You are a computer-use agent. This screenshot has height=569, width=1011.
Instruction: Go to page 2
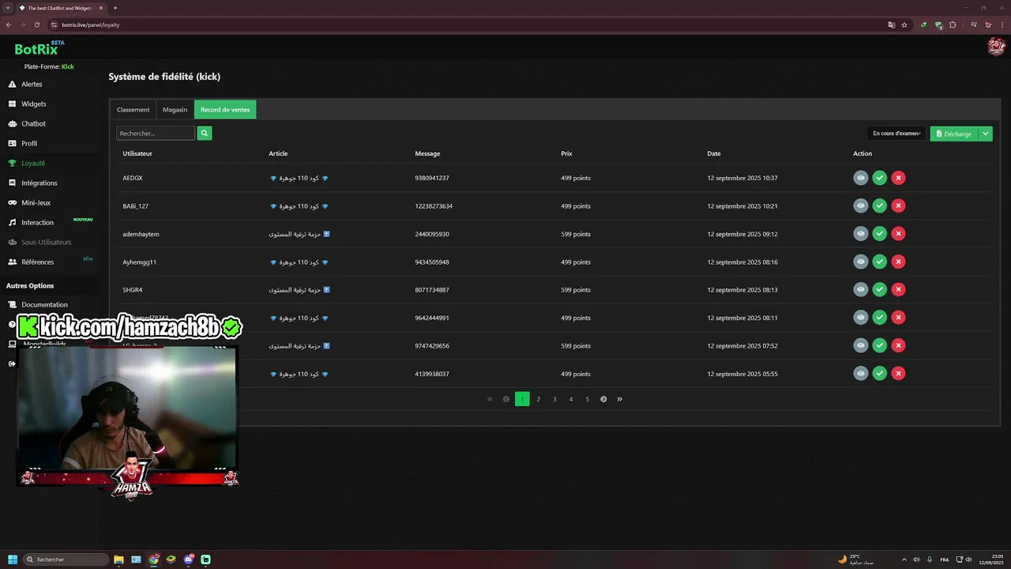coord(539,399)
